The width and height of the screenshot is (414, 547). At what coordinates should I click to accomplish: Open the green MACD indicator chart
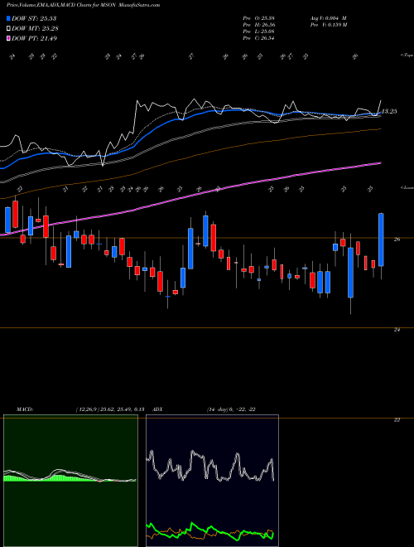(x=70, y=481)
